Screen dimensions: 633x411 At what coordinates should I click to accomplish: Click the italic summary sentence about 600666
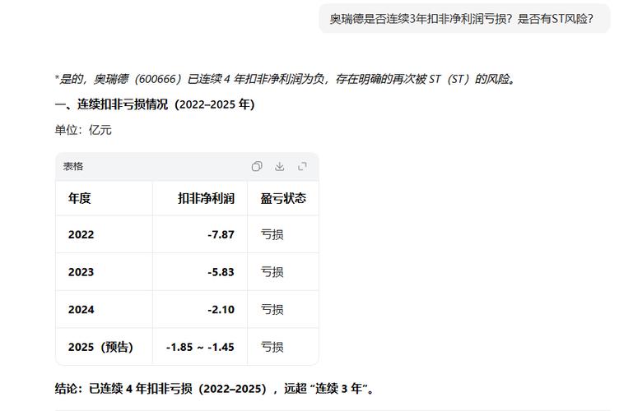point(286,79)
